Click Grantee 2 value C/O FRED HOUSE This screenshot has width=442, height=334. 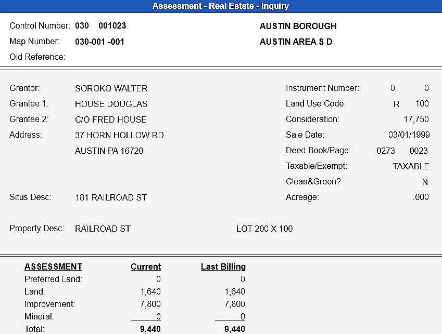point(110,119)
